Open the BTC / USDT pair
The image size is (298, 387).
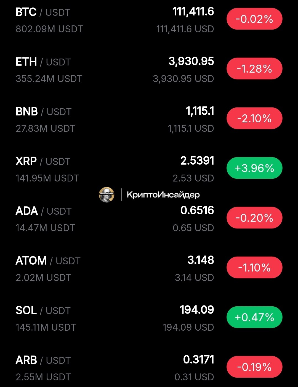point(43,12)
